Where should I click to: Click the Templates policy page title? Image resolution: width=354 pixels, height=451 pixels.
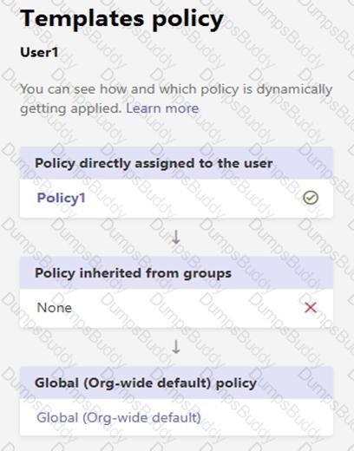pyautogui.click(x=121, y=19)
